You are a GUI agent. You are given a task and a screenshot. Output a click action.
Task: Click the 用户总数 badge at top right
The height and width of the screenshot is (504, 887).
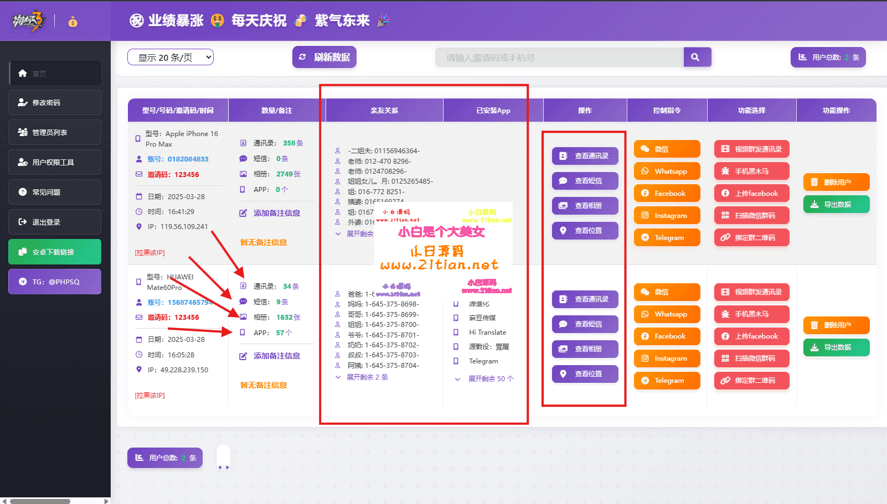click(x=828, y=58)
